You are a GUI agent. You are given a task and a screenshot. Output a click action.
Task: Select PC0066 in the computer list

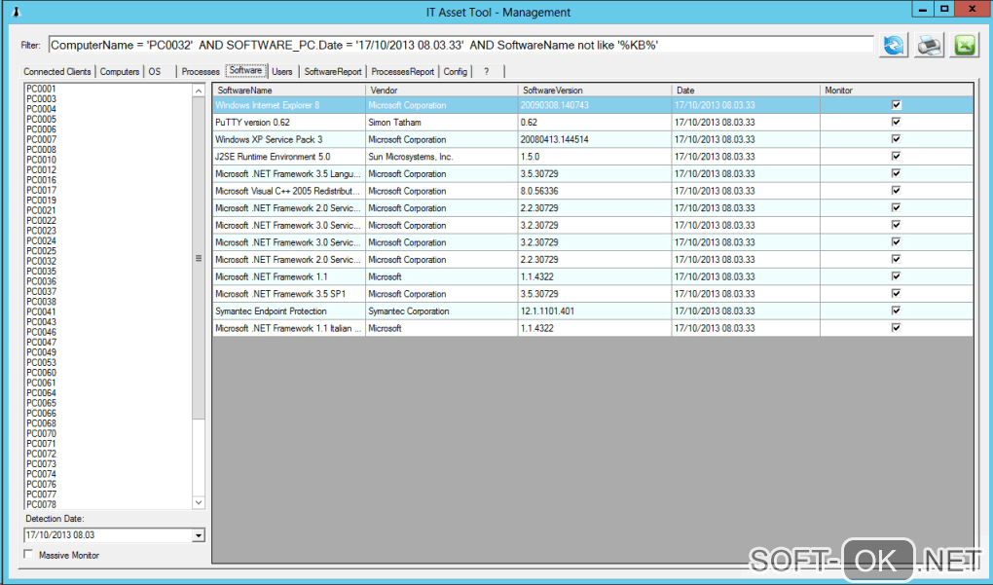pos(41,413)
